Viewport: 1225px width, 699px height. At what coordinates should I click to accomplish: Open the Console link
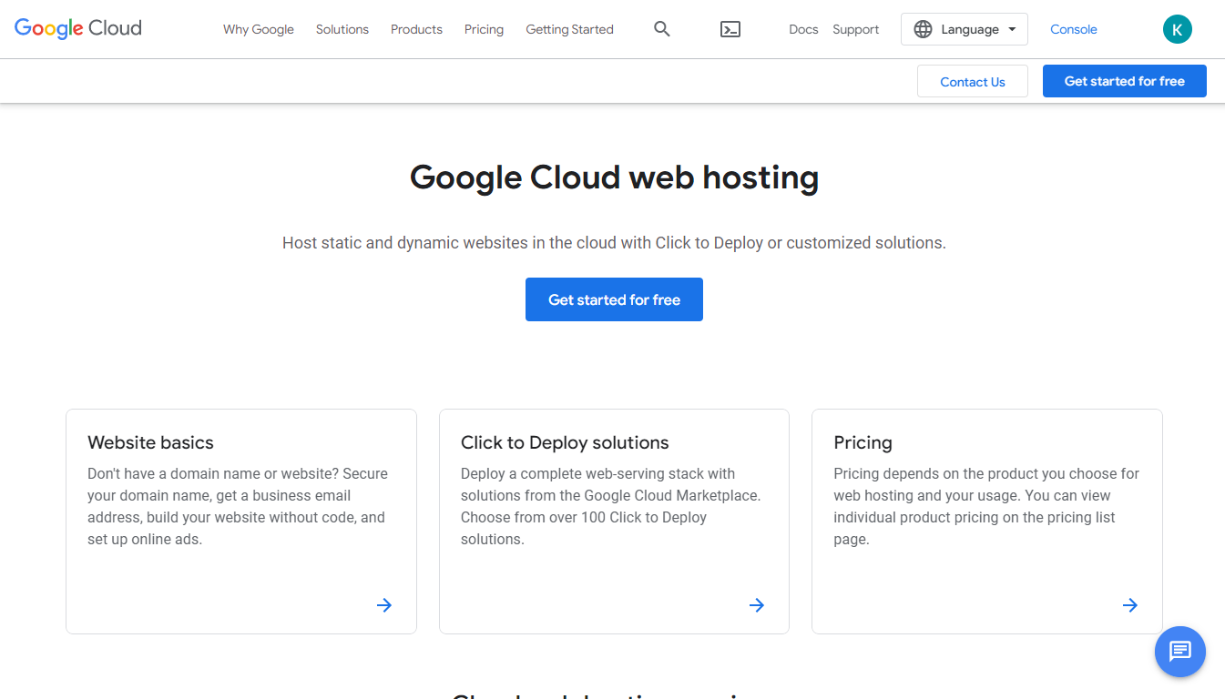[x=1074, y=29]
